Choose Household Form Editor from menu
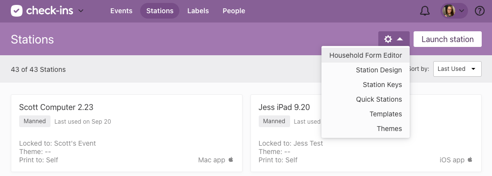 [x=366, y=55]
